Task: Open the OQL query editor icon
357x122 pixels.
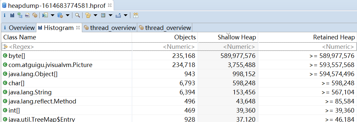Action: click(x=27, y=15)
